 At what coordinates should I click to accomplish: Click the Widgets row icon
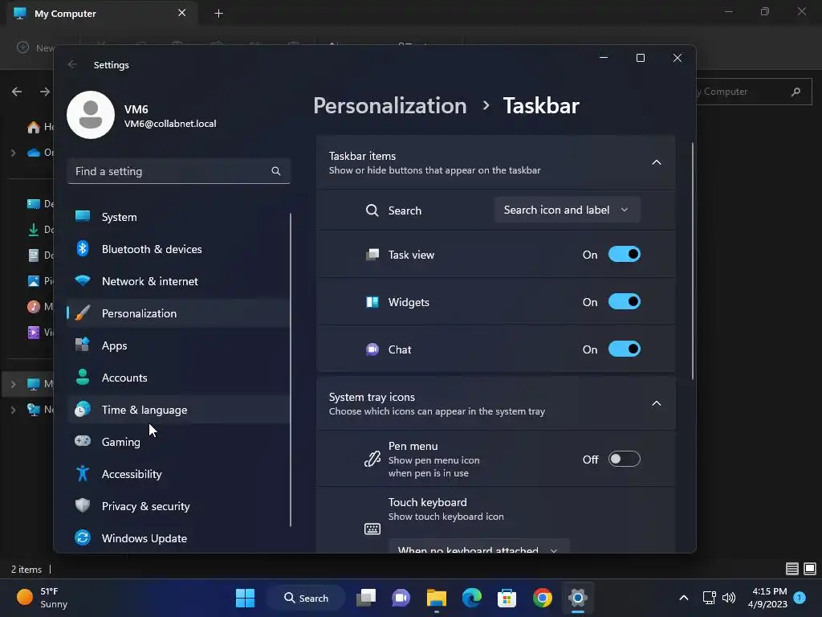coord(372,302)
